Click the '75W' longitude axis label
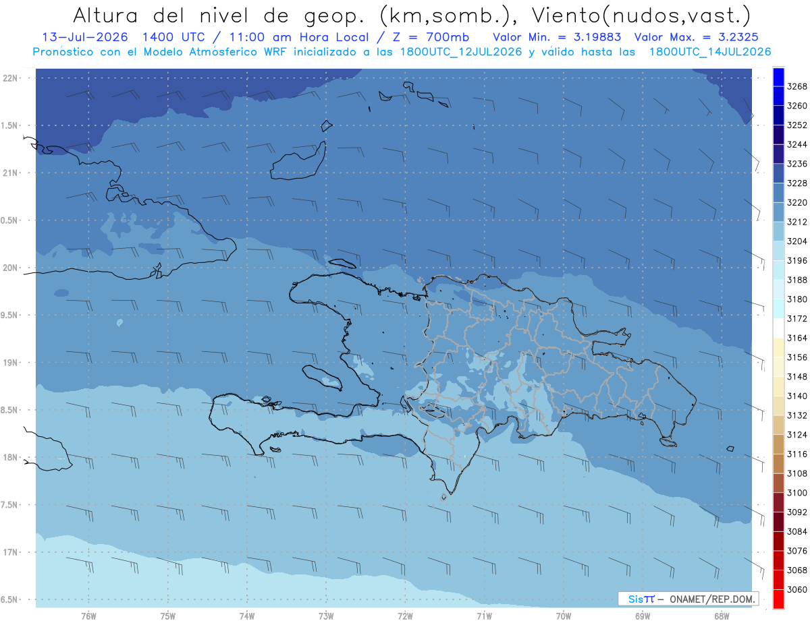 click(168, 616)
